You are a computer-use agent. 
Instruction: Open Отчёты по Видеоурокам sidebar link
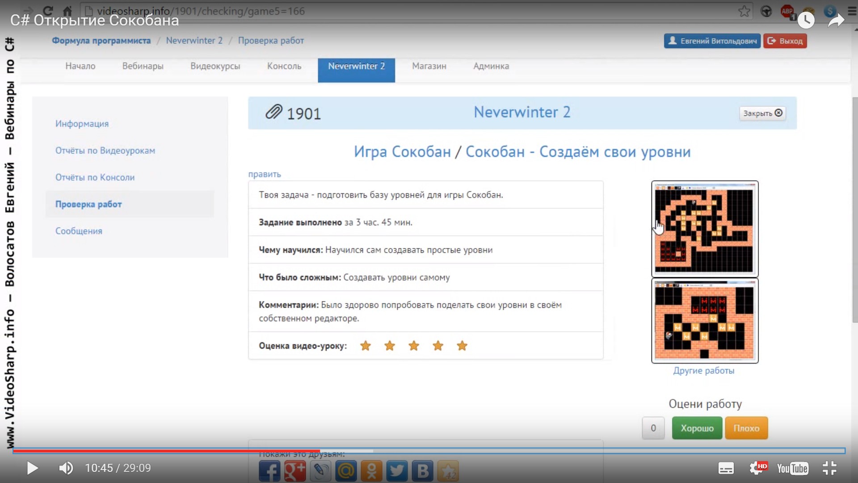click(x=105, y=151)
